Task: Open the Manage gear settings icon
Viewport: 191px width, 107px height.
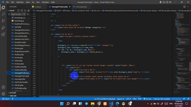Action: point(3,94)
